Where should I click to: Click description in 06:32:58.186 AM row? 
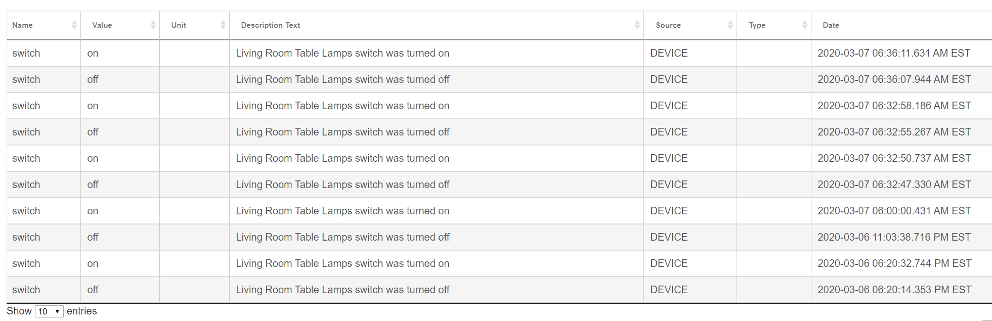coord(342,106)
